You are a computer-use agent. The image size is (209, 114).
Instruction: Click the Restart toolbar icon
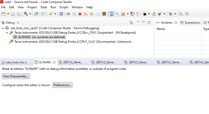[154, 14]
